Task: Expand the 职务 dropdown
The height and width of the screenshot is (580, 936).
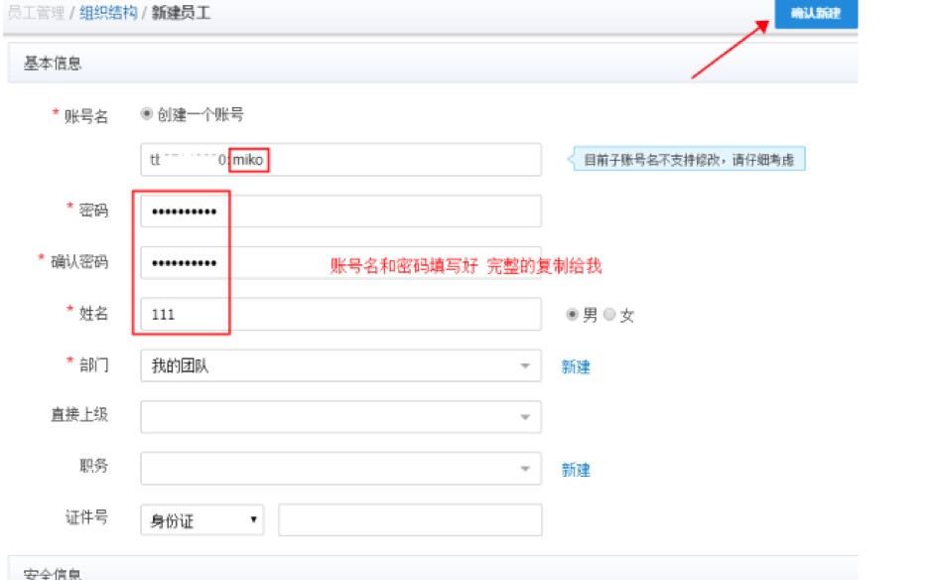Action: [340, 469]
